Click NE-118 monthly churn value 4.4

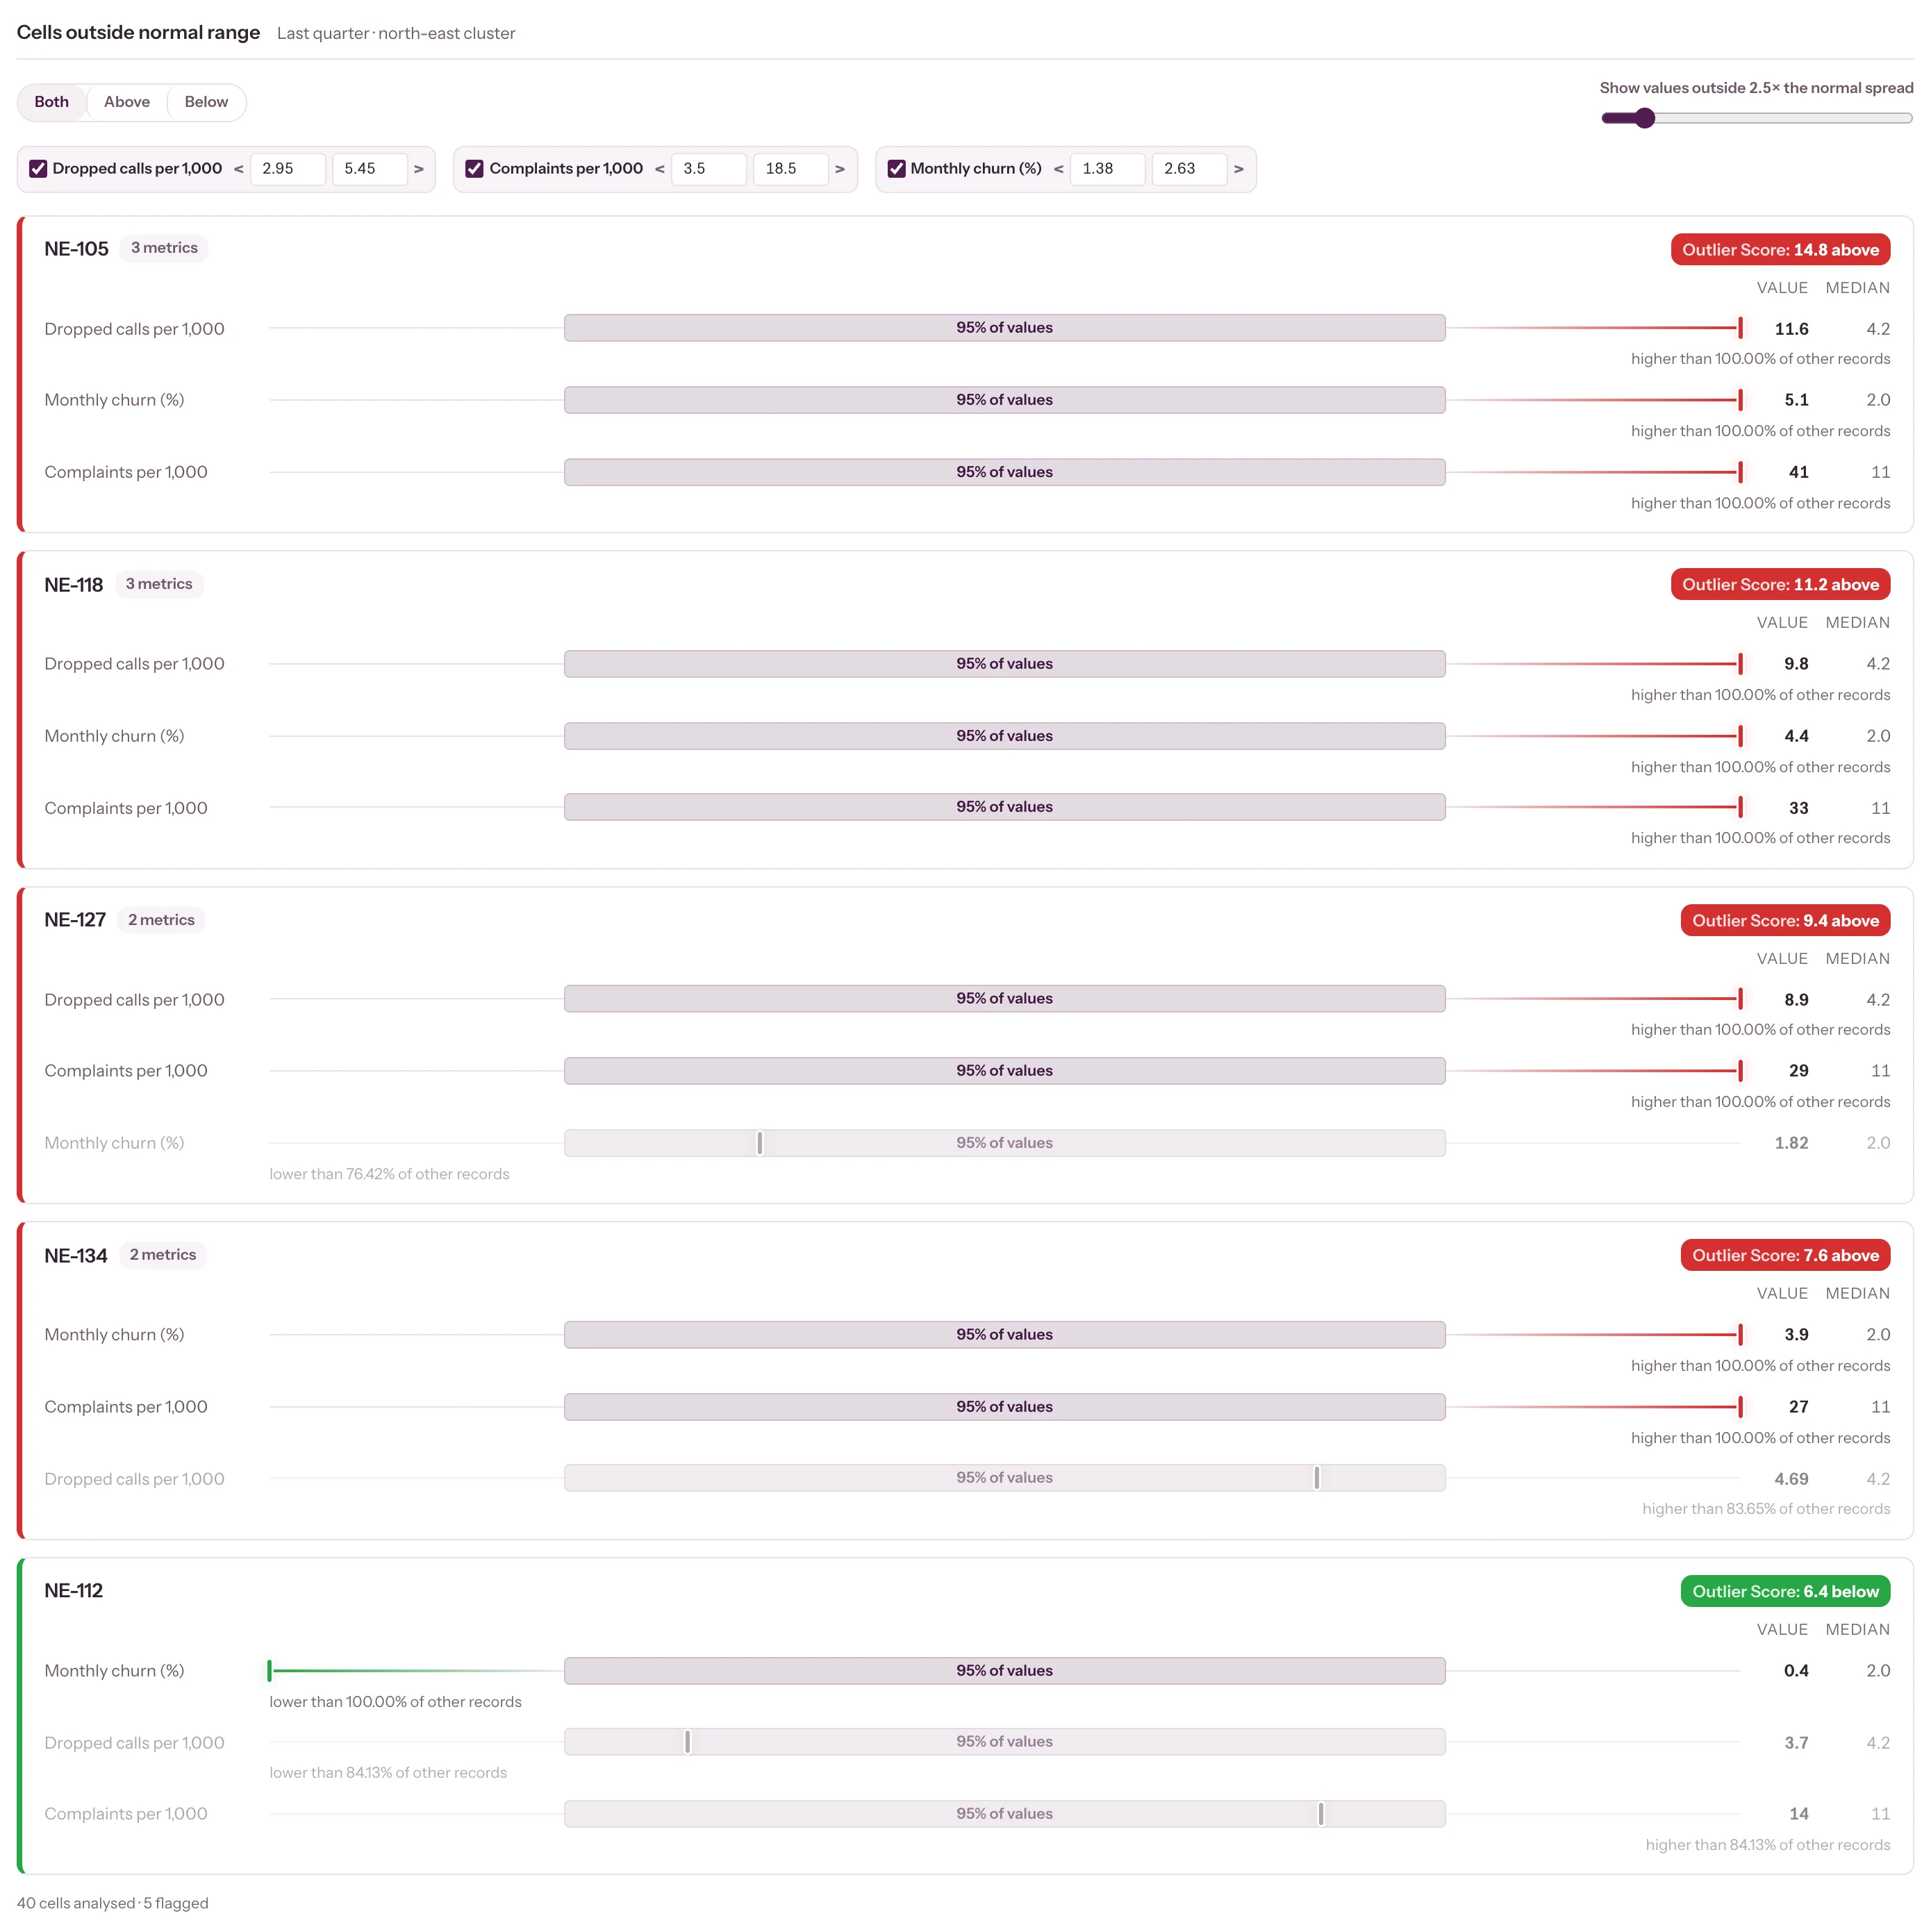1796,736
